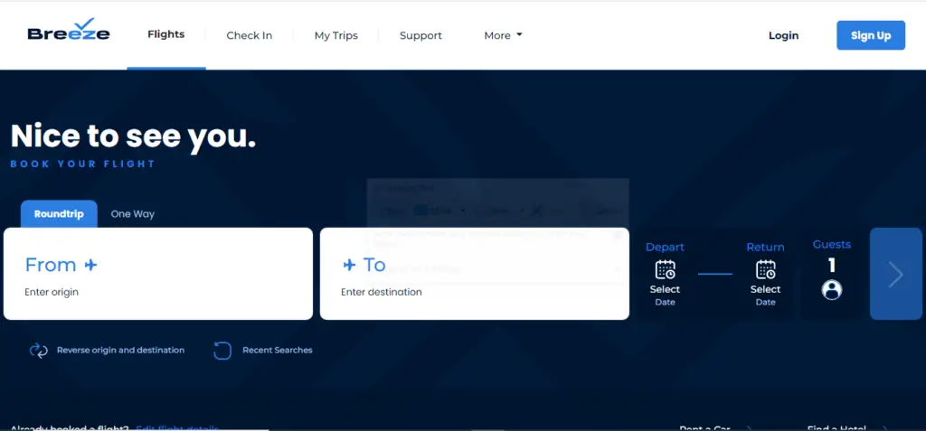Click the airplane icon beside To
The width and height of the screenshot is (926, 431).
tap(349, 265)
